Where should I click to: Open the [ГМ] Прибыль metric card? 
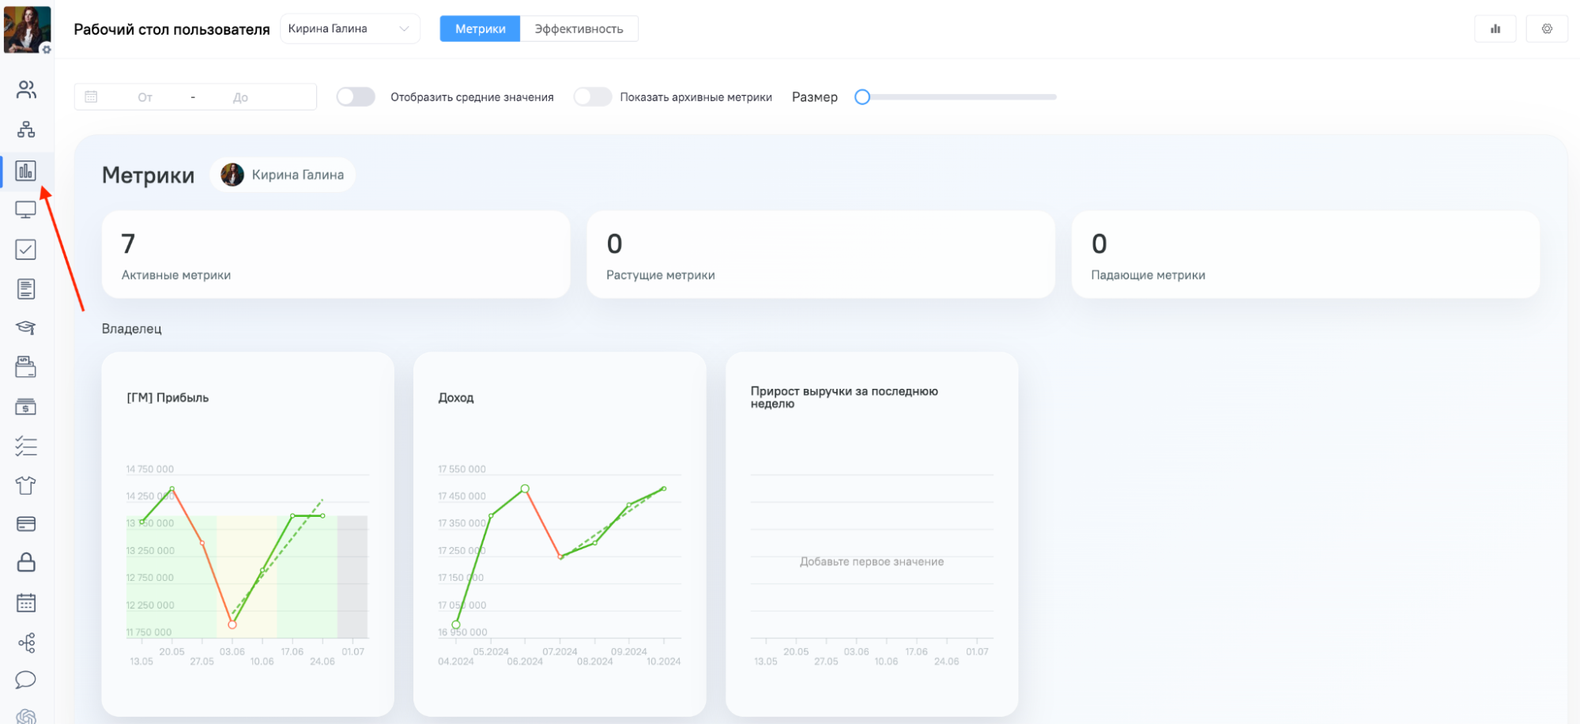(248, 534)
